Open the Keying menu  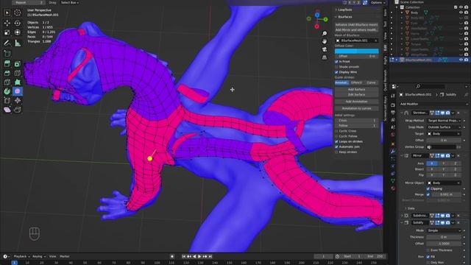point(39,256)
